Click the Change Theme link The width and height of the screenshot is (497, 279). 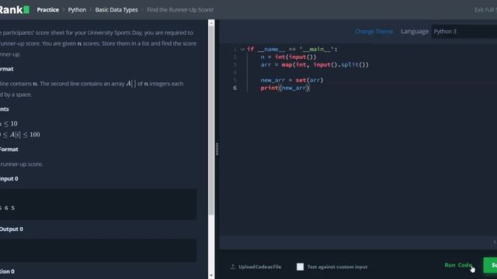point(374,31)
